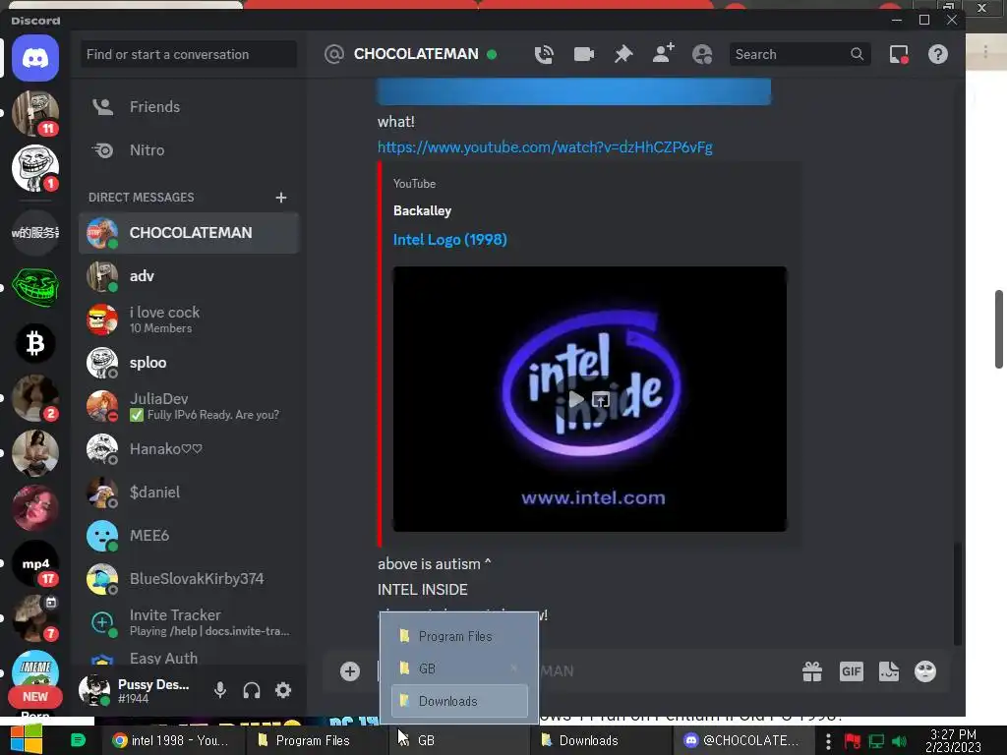Jump to NEW unread servers
1007x755 pixels.
pos(35,697)
